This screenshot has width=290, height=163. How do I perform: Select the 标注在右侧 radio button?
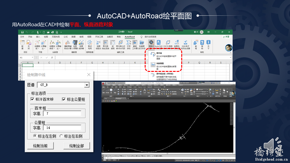click(x=61, y=136)
